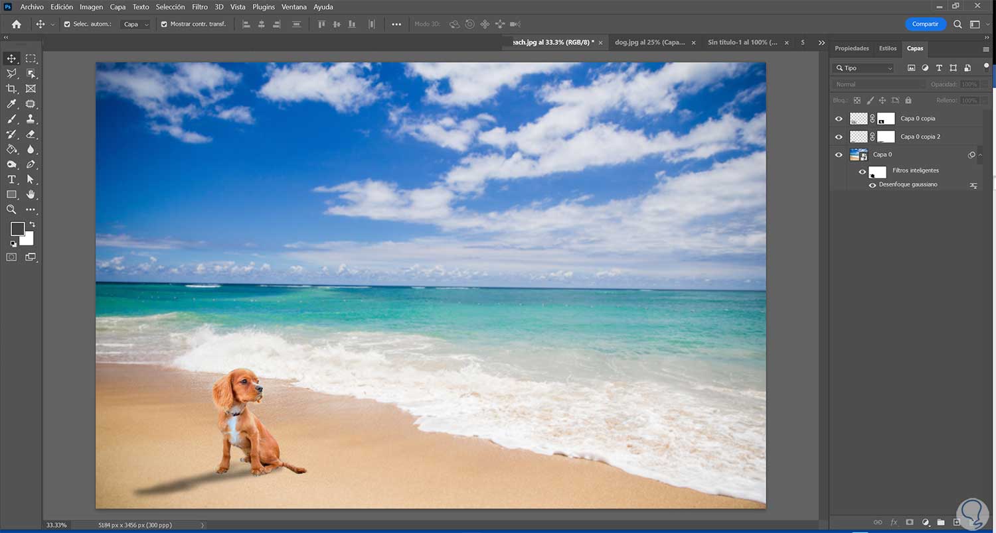The height and width of the screenshot is (533, 996).
Task: Switch to the Estilos panel tab
Action: click(888, 48)
